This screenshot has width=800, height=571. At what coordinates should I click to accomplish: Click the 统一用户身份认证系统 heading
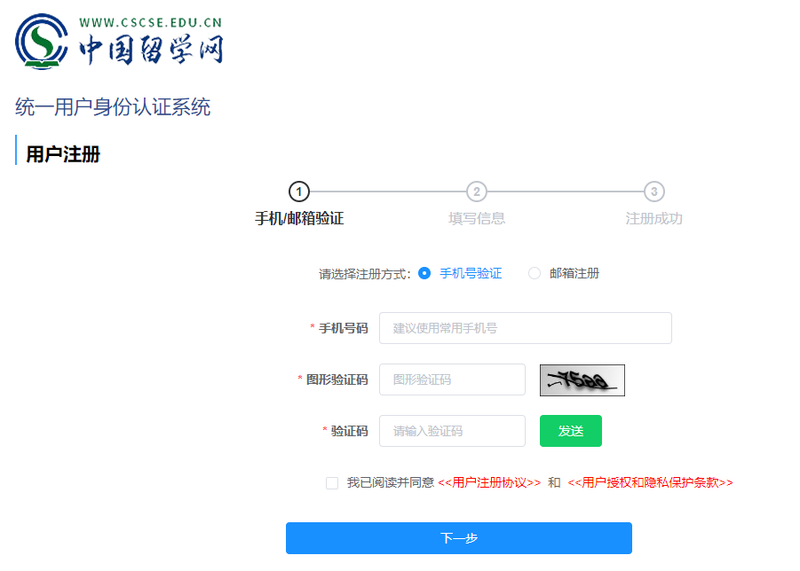pyautogui.click(x=113, y=107)
